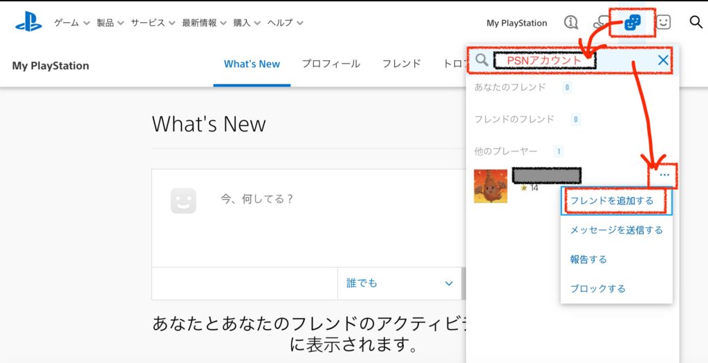The height and width of the screenshot is (363, 708).
Task: Click the found player's avatar thumbnail
Action: [x=490, y=186]
